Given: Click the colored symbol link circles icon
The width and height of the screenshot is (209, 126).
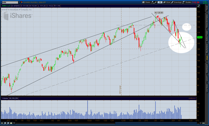Looking at the screenshot, I should 22,2.
